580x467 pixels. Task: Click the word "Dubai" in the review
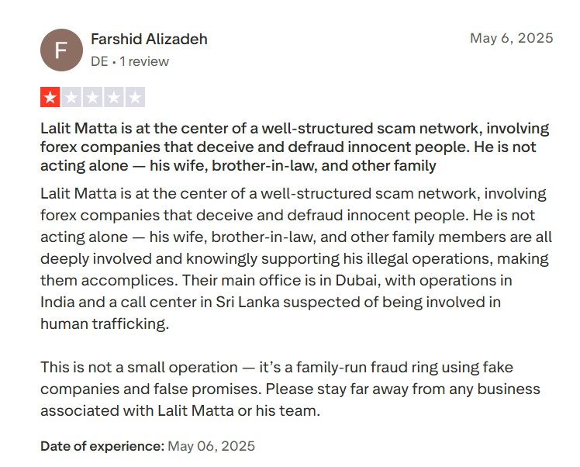(358, 280)
